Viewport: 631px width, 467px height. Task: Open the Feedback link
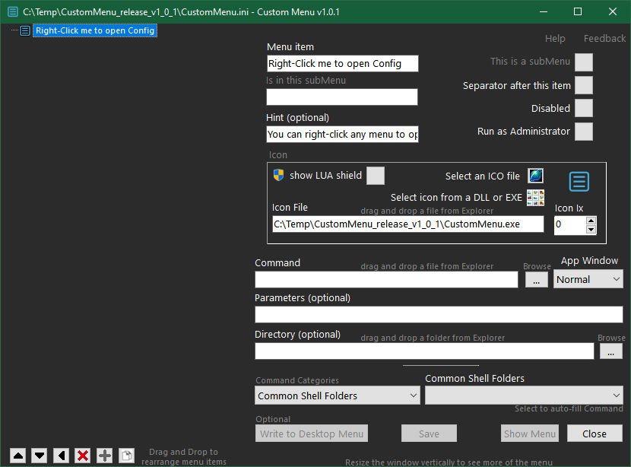[x=604, y=39]
